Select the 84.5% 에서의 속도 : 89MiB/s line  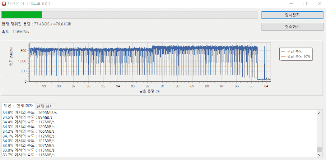pyautogui.click(x=27, y=117)
